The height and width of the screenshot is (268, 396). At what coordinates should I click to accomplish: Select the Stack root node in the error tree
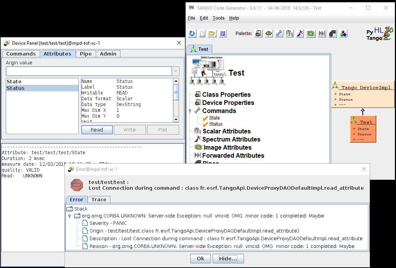tap(81, 209)
